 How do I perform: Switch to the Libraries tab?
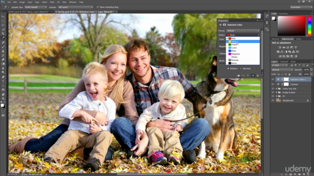(x=276, y=39)
